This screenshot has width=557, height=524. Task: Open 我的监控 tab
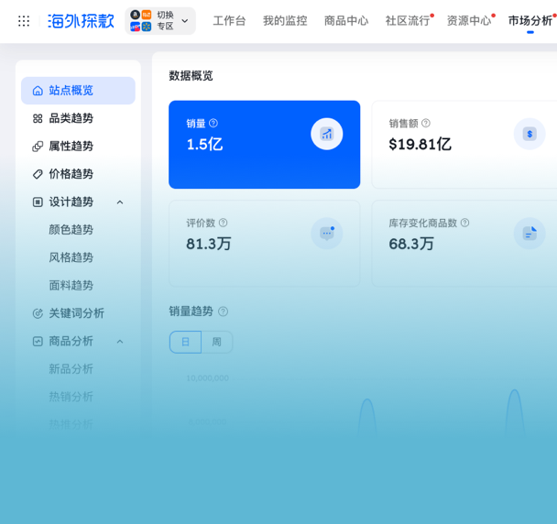[x=285, y=20]
